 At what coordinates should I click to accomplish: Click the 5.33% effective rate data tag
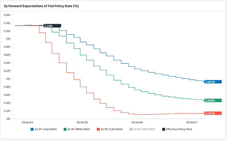coord(52,26)
